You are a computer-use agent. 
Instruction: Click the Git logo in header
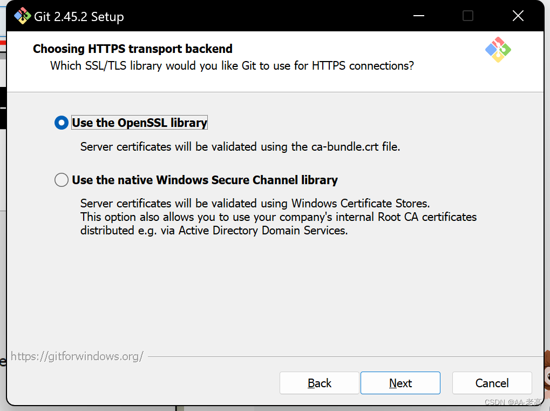tap(498, 50)
